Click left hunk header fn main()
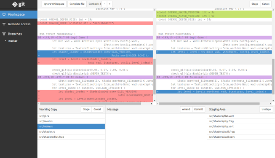275x158 pixels. (x=95, y=77)
